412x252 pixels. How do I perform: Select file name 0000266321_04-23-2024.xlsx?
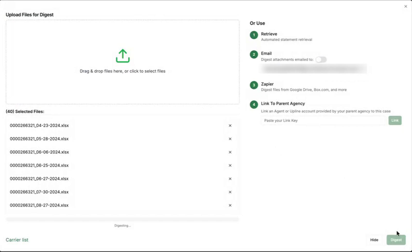(x=39, y=125)
